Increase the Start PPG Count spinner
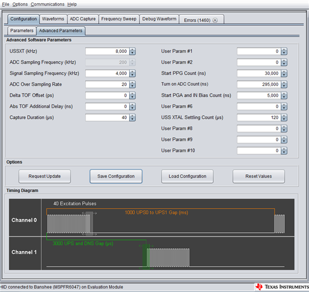The width and height of the screenshot is (309, 292). coord(284,72)
